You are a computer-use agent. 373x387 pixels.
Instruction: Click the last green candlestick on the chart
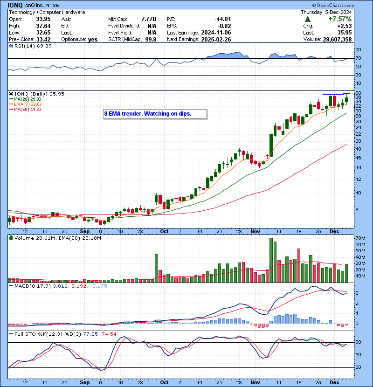click(x=346, y=99)
